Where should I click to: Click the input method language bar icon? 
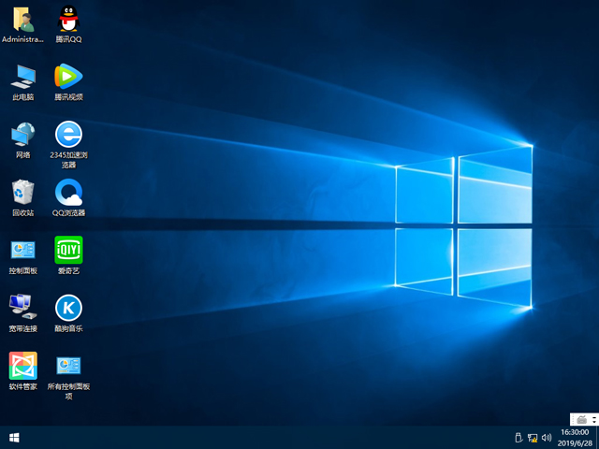tap(581, 420)
